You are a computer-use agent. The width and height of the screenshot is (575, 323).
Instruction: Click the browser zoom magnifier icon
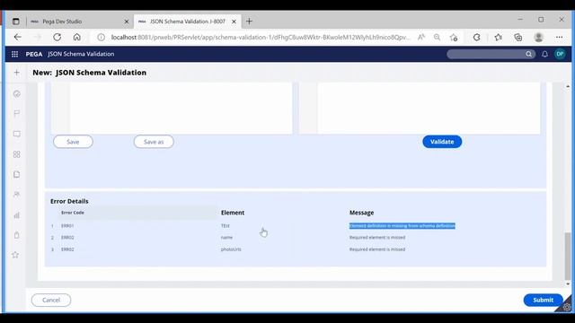[437, 37]
